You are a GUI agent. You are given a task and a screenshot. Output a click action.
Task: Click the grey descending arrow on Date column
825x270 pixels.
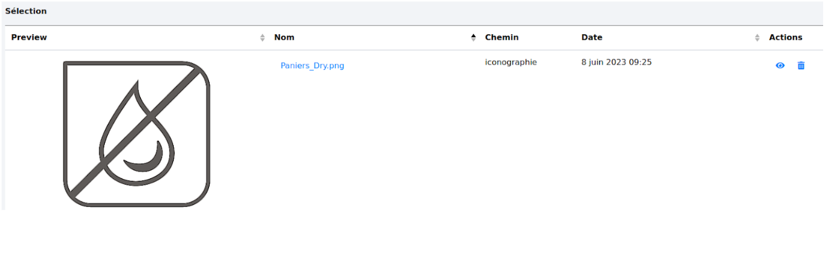tap(757, 40)
